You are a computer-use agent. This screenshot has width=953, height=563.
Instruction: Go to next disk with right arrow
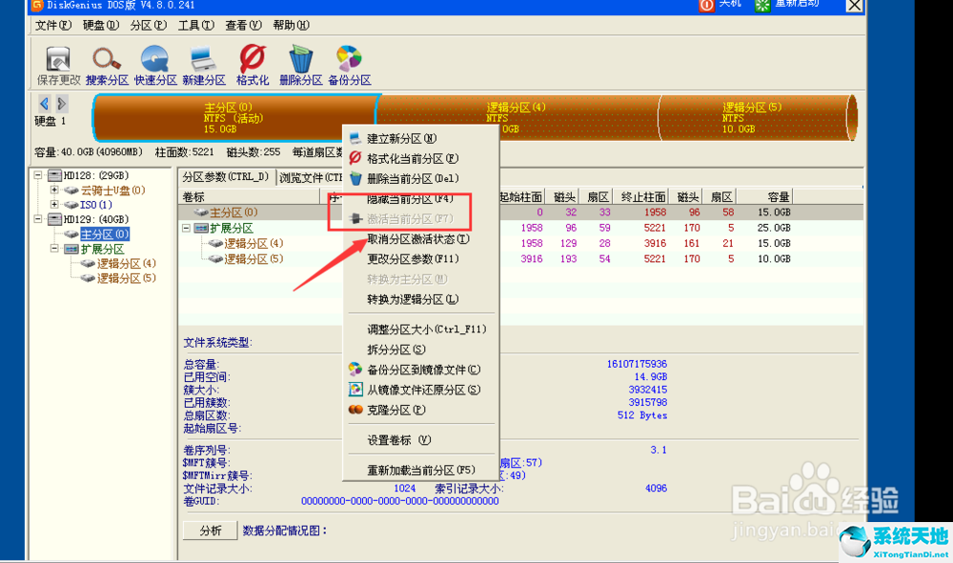click(61, 103)
